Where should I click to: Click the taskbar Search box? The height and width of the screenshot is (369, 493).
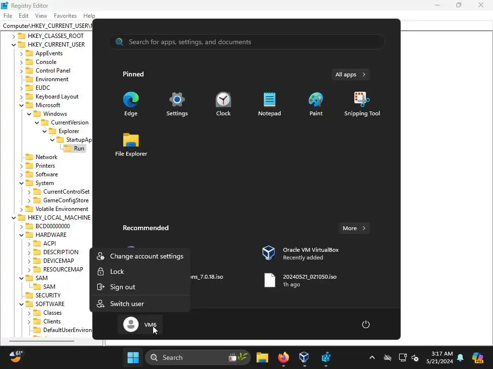pos(198,357)
